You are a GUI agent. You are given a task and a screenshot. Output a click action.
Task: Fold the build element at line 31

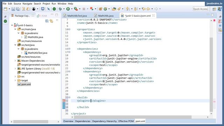point(69,97)
